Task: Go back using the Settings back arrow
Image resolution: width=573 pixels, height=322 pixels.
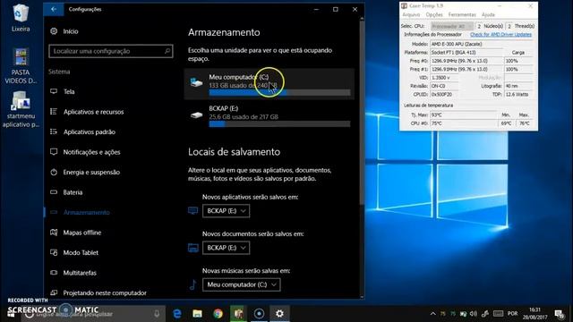Action: tap(54, 9)
